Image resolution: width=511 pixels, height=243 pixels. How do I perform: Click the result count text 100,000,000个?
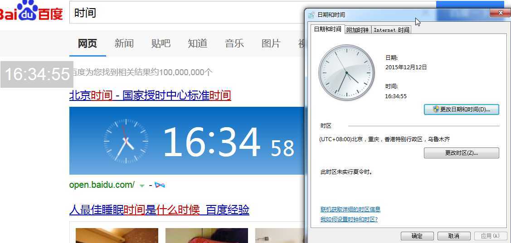(186, 72)
